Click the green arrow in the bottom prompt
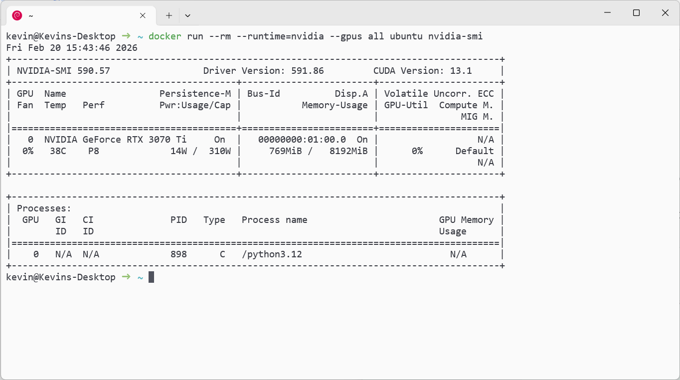Viewport: 680px width, 380px height. [x=126, y=277]
